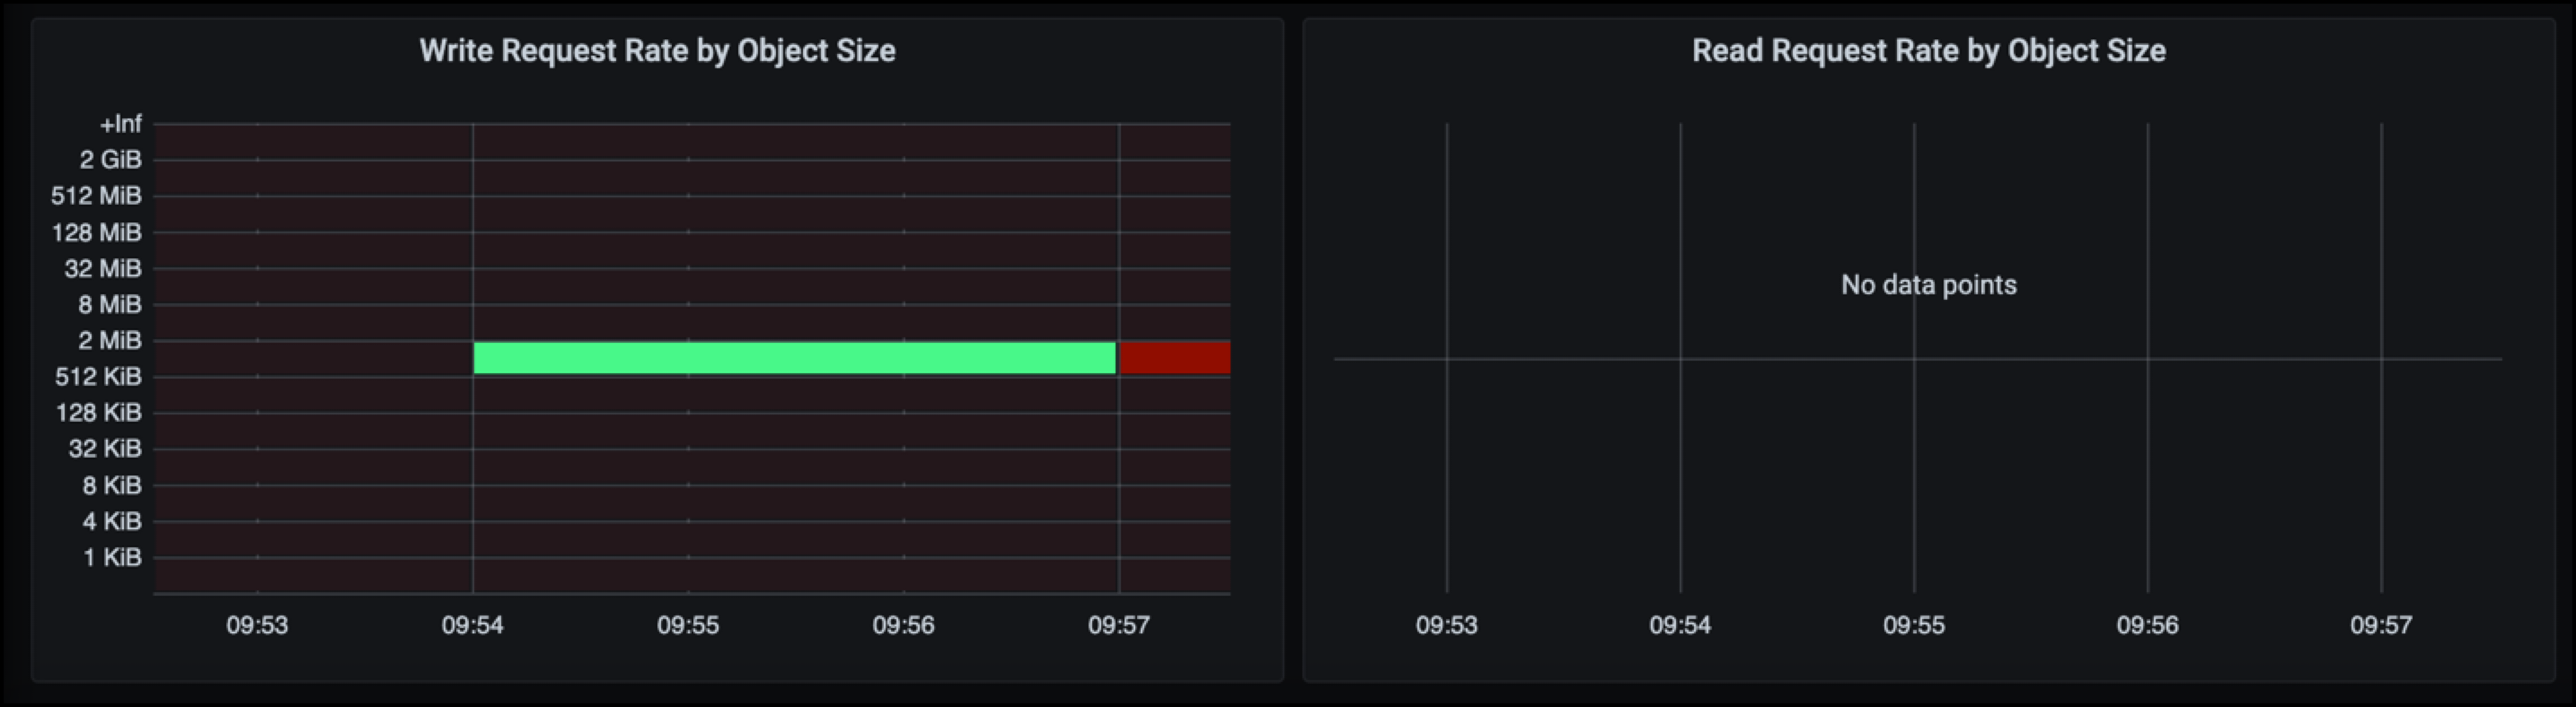
Task: Click the 32 KiB bucket label
Action: click(104, 449)
